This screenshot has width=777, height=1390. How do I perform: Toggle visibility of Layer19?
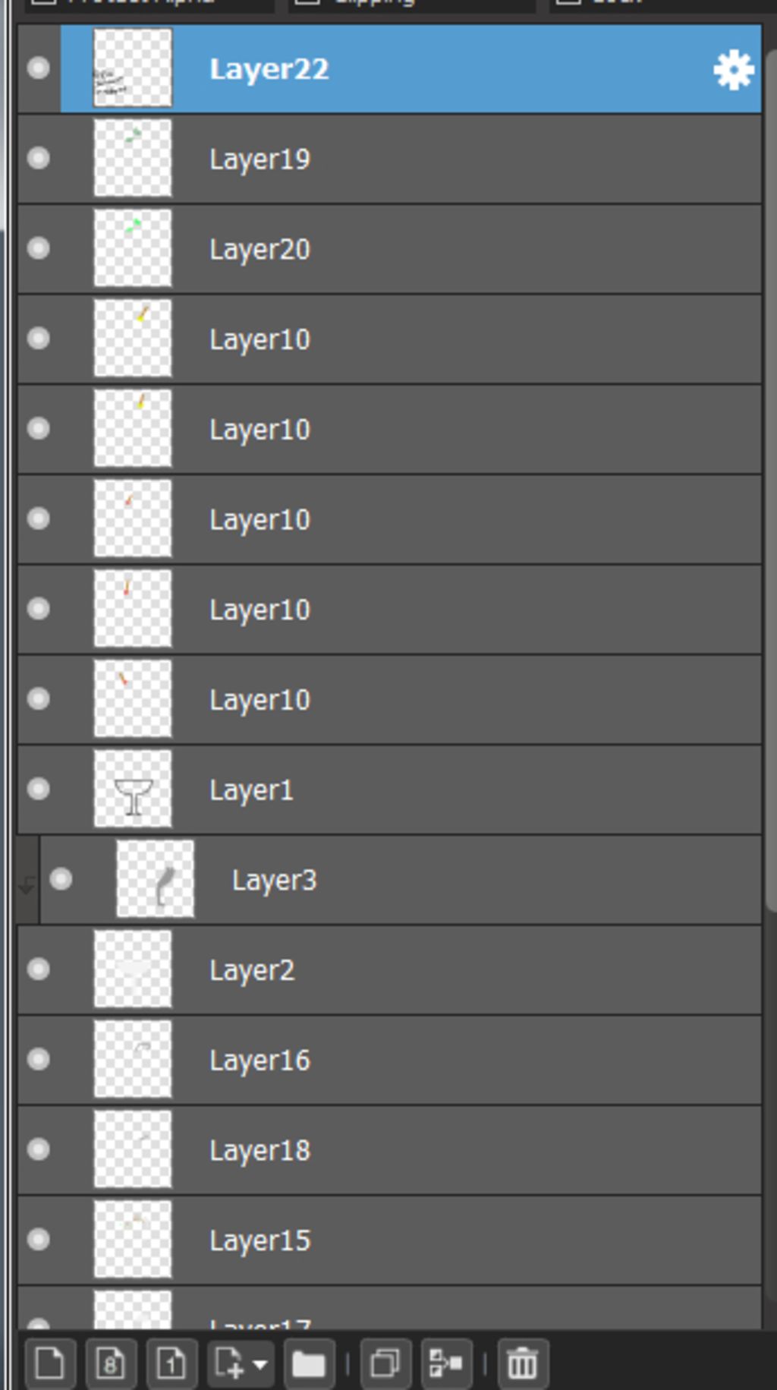[x=39, y=159]
